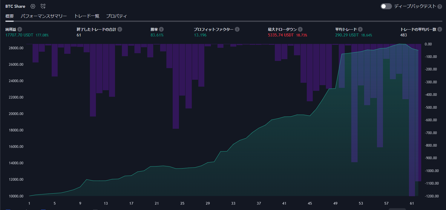This screenshot has height=210, width=446.
Task: Click profit factor value 13.196
Action: click(x=200, y=35)
